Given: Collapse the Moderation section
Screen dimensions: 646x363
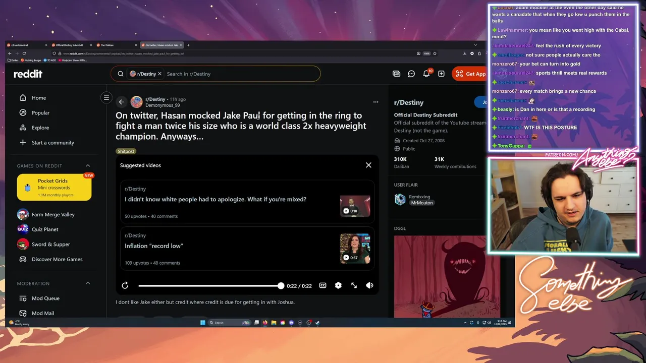Looking at the screenshot, I should point(87,283).
